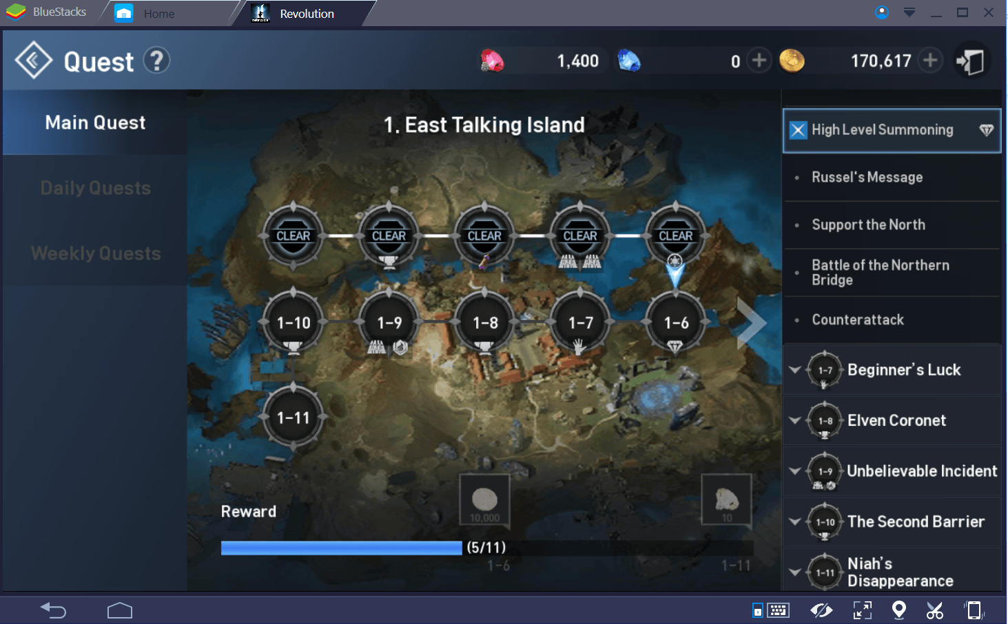The width and height of the screenshot is (1008, 624).
Task: Close the High Level Summoning quest header
Action: point(798,130)
